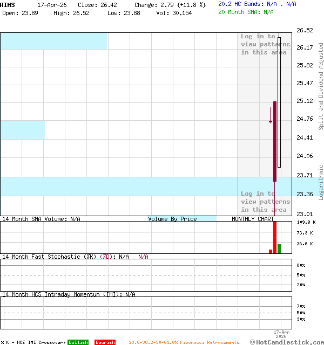Click the green Bullish legend badge
The height and width of the screenshot is (345, 324).
(78, 342)
